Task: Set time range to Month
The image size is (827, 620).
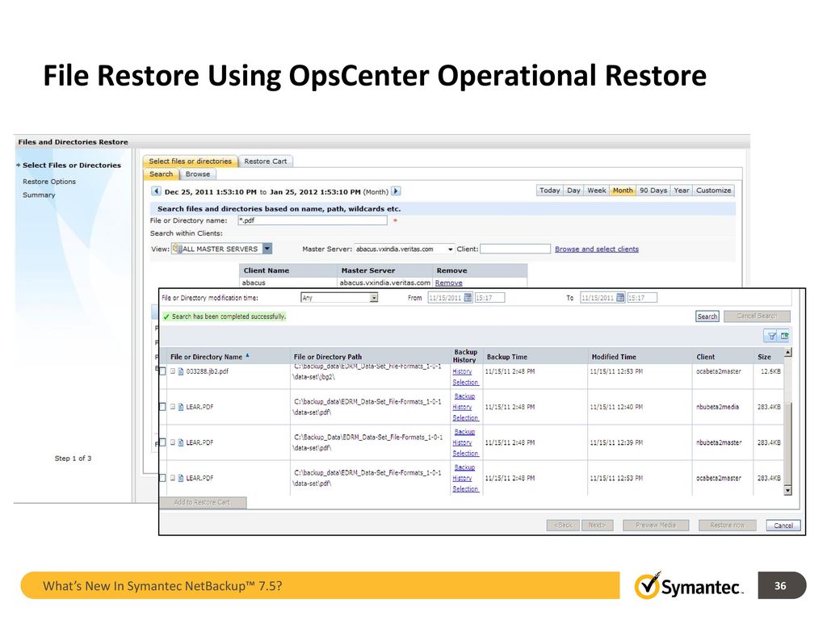Action: point(623,191)
